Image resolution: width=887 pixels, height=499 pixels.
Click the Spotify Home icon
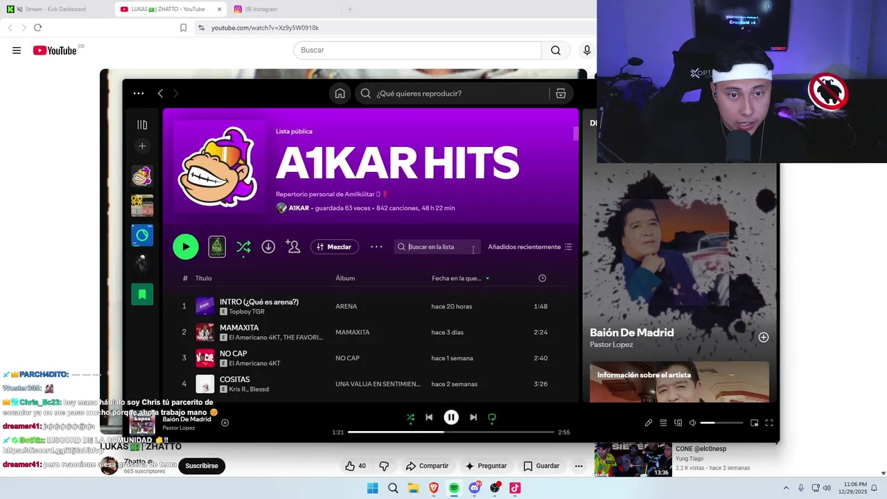pos(340,94)
